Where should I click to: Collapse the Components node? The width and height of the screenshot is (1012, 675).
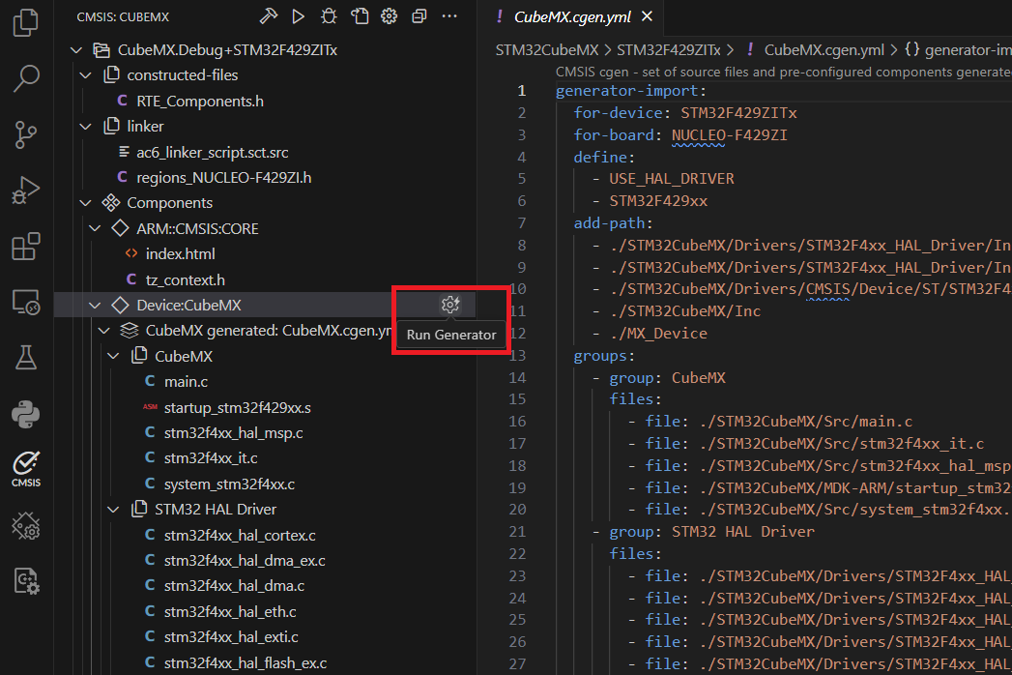pyautogui.click(x=86, y=203)
